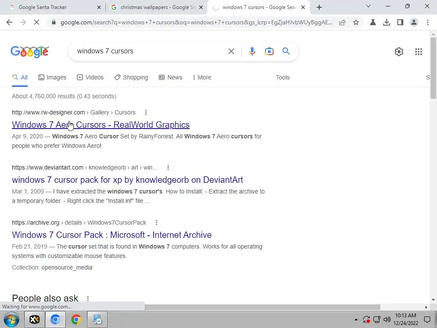Open a new browser tab
The height and width of the screenshot is (328, 437).
319,7
